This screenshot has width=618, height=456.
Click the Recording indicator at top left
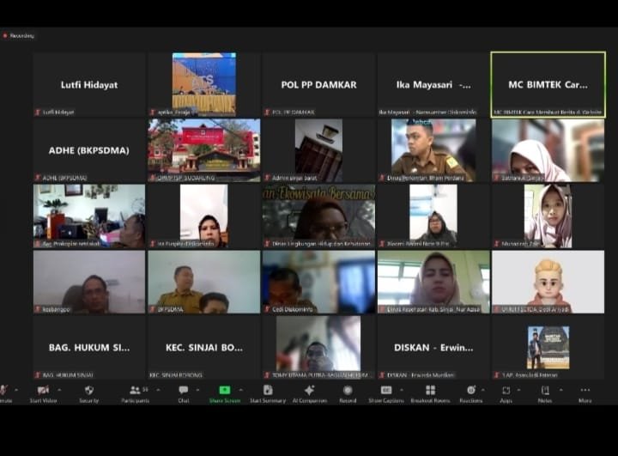[19, 36]
